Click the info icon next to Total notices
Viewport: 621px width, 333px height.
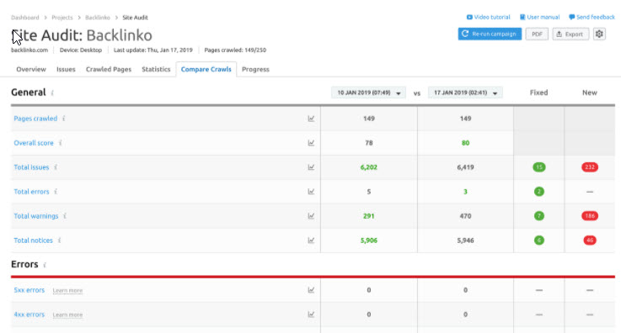(60, 240)
